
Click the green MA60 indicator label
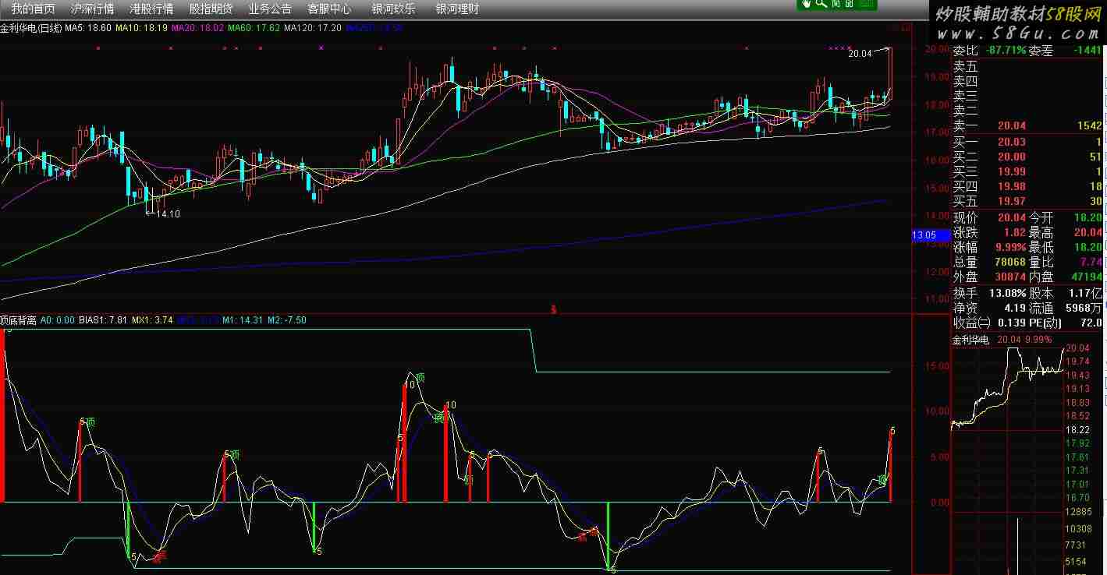pyautogui.click(x=254, y=28)
